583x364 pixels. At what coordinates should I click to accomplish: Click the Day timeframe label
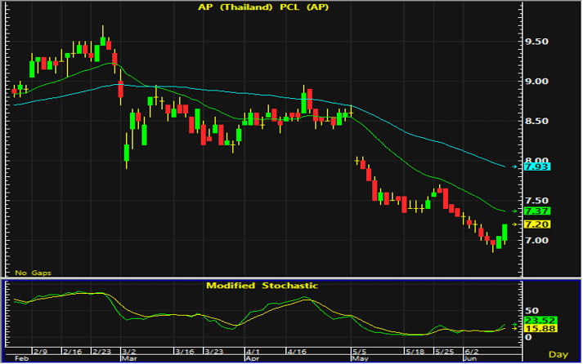558,354
